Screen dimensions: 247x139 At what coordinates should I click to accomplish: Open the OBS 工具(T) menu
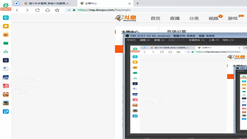click(214, 40)
